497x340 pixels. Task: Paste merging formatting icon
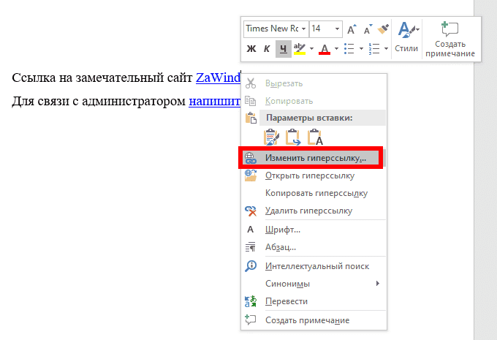click(x=293, y=137)
